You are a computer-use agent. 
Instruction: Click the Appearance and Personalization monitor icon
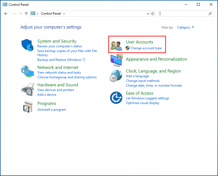tap(116, 60)
